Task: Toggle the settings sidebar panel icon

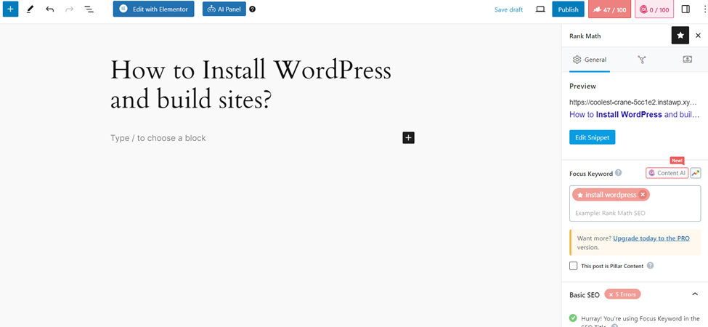Action: pyautogui.click(x=685, y=9)
